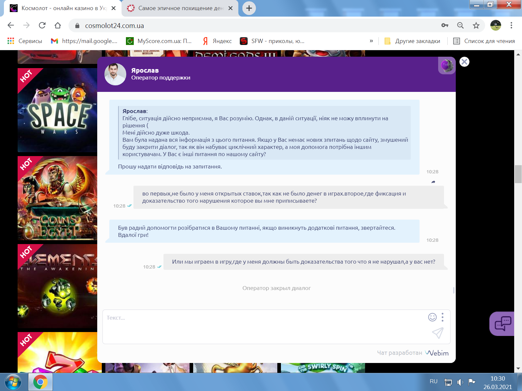Screen dimensions: 522x391
Task: Open the Chrome profile avatar
Action: pyautogui.click(x=496, y=25)
